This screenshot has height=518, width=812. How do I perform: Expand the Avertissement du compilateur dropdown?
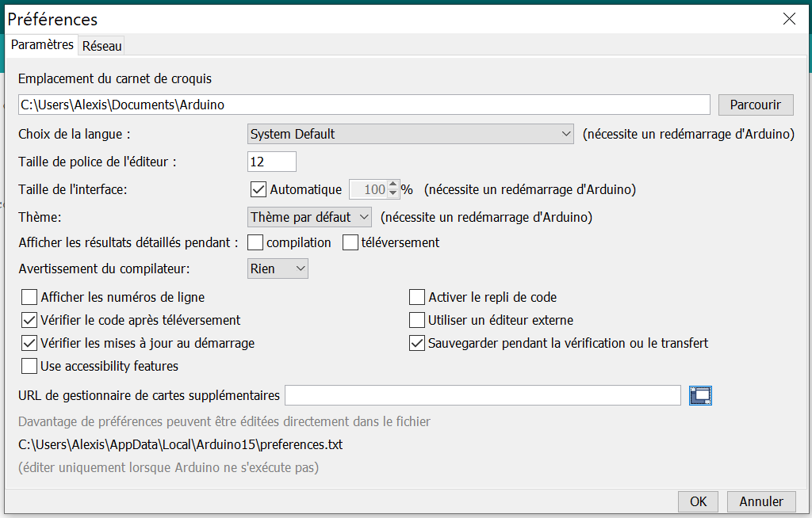point(278,269)
